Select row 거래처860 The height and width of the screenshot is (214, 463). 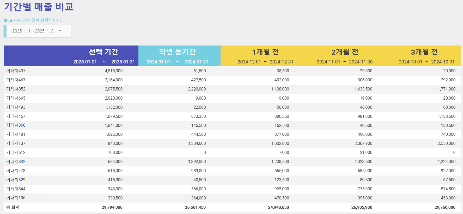tap(232, 125)
